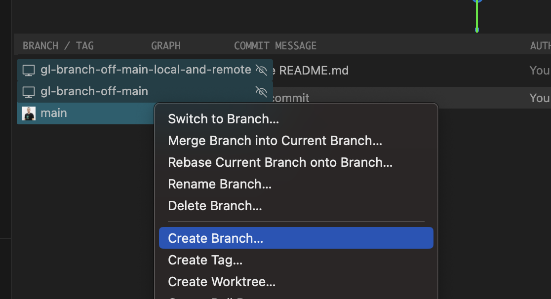
Task: Select "Rename Branch..." menu entry
Action: click(220, 184)
